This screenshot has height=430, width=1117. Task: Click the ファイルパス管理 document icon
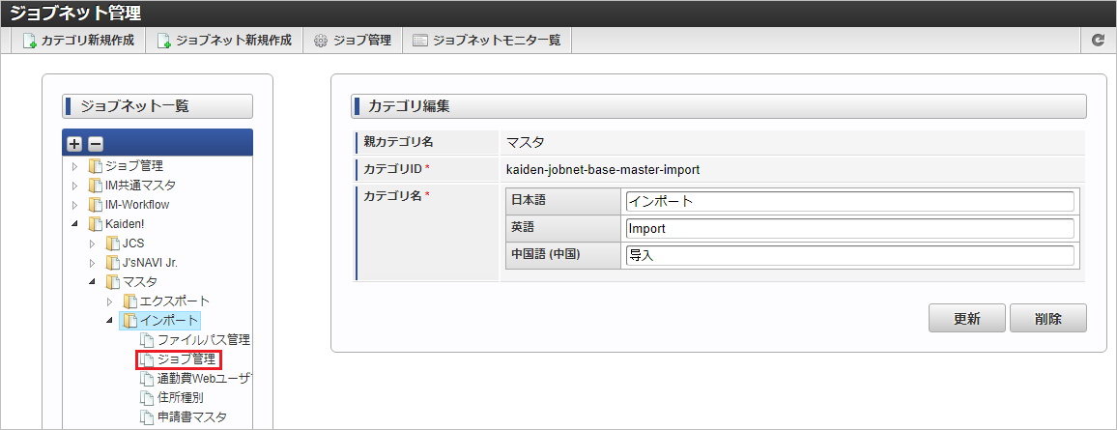click(x=147, y=340)
